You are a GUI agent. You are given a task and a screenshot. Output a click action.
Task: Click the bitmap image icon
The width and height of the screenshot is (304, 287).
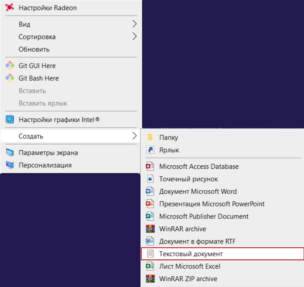click(150, 179)
